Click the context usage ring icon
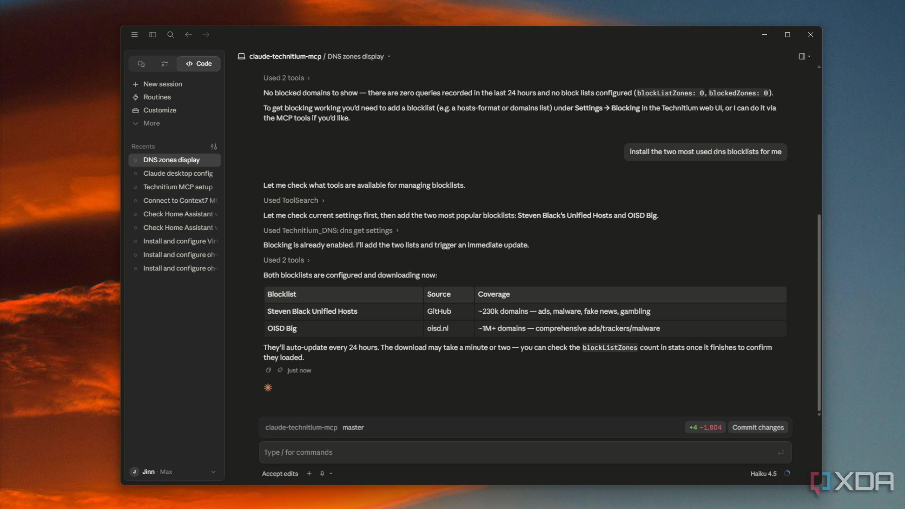The image size is (905, 509). coord(787,473)
